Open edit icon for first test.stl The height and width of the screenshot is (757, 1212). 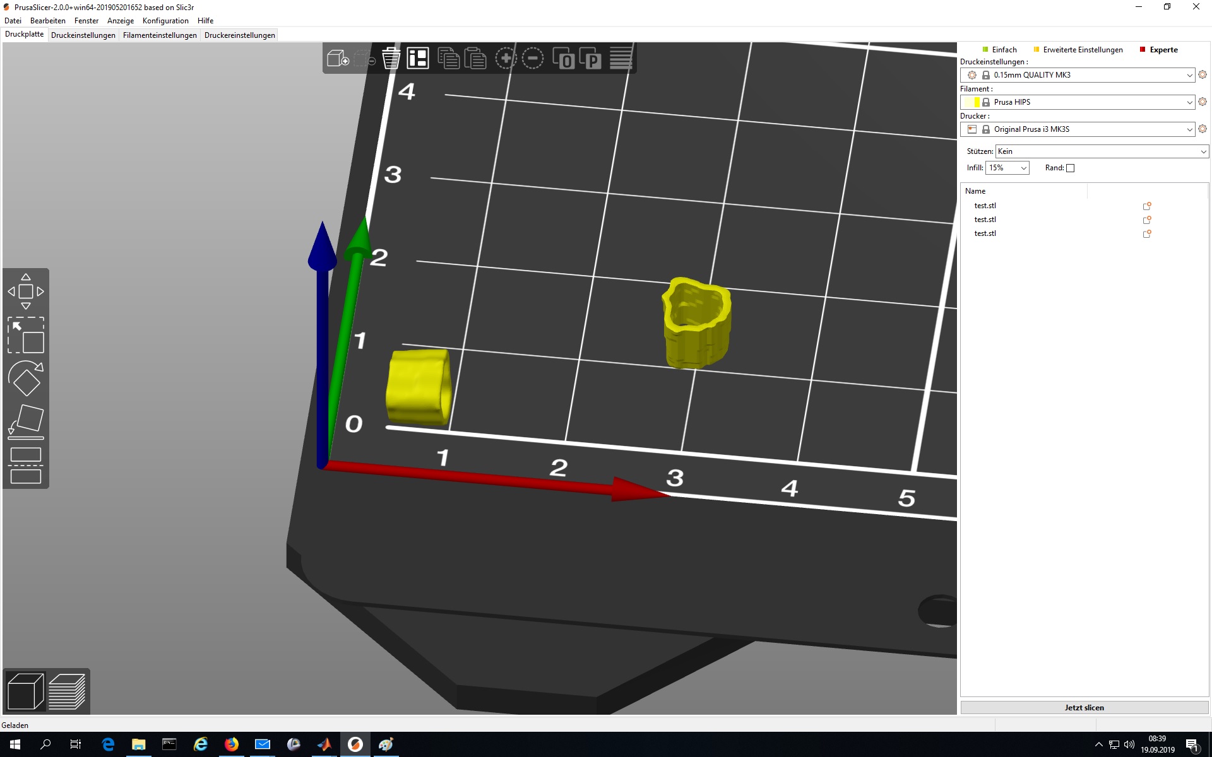click(1147, 206)
